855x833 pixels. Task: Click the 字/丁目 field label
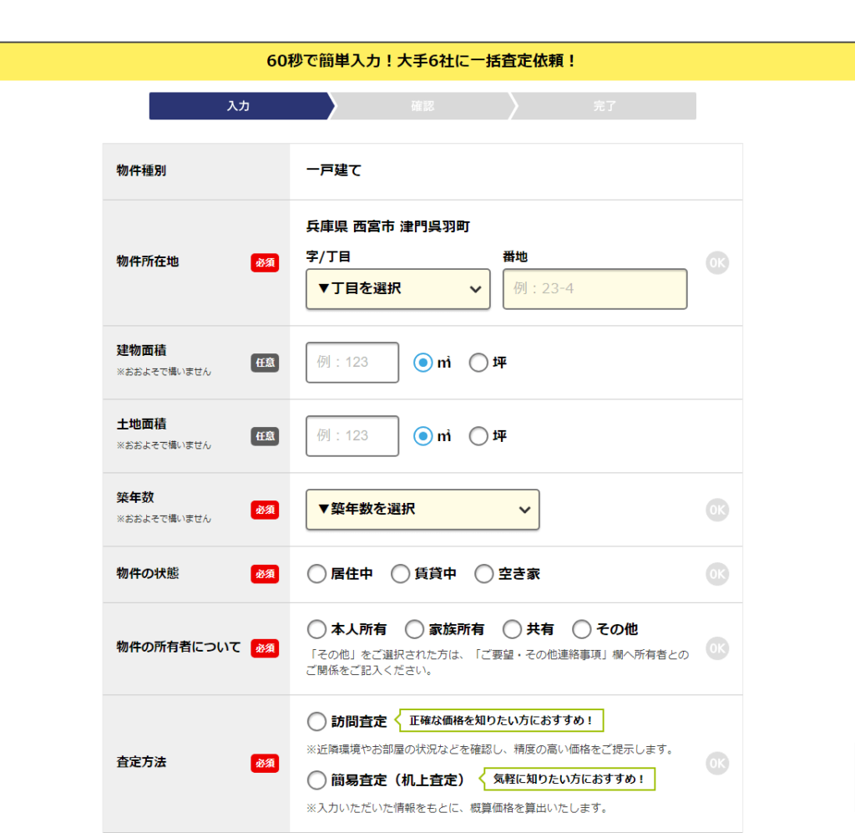click(x=328, y=257)
